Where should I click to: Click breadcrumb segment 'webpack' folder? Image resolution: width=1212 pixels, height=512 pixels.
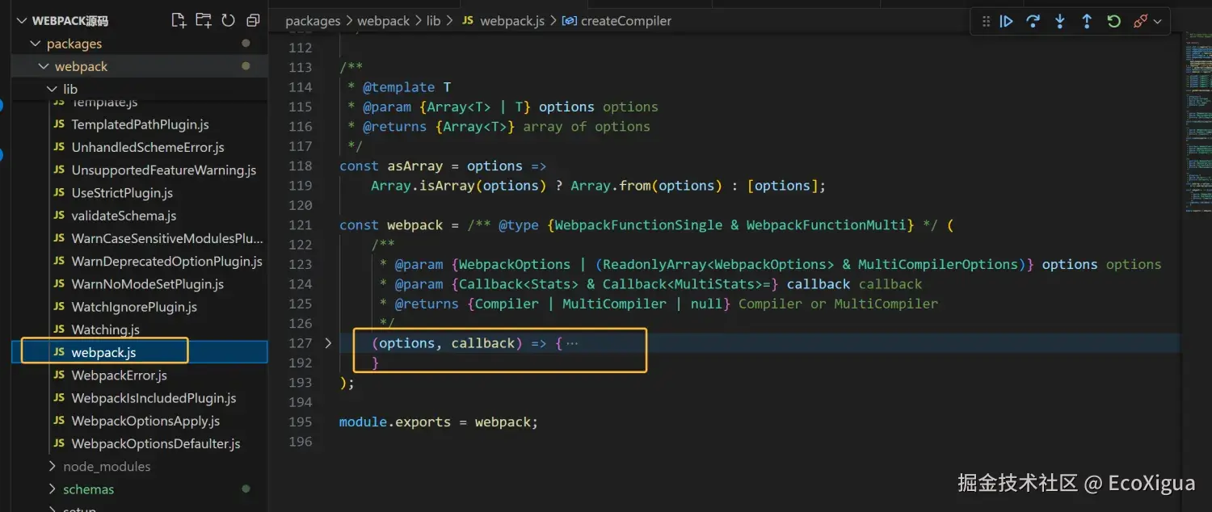pos(384,21)
